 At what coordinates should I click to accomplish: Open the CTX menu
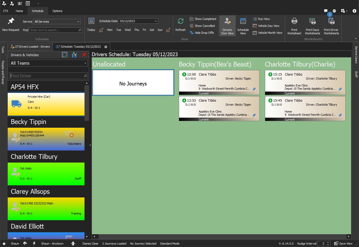6,11
